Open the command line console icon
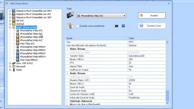This screenshot has width=194, height=109. [116, 26]
